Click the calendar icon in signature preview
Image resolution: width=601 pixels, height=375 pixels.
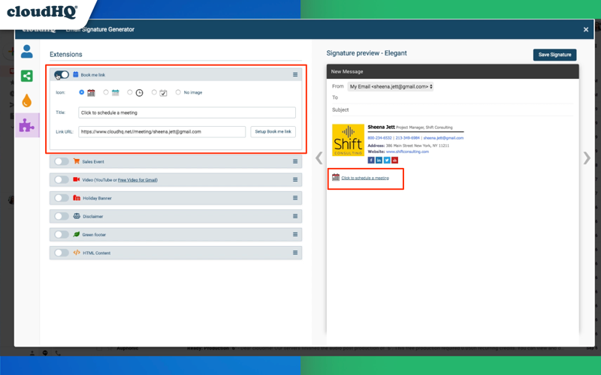point(336,177)
